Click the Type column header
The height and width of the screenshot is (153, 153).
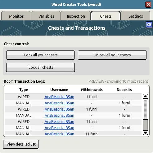[x=24, y=90]
